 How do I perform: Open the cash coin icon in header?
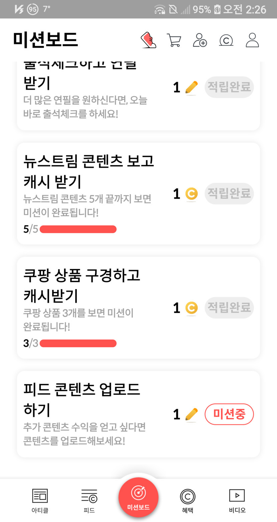(226, 40)
